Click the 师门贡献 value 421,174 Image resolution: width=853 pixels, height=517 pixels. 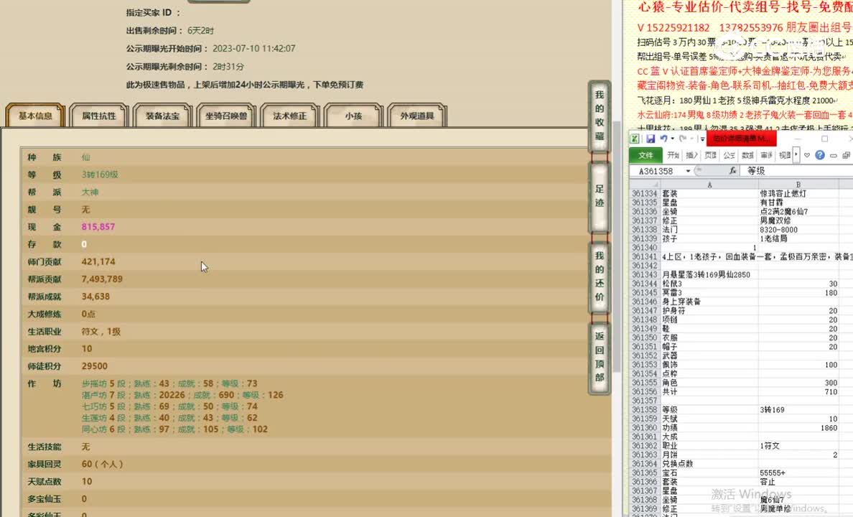[x=98, y=262]
